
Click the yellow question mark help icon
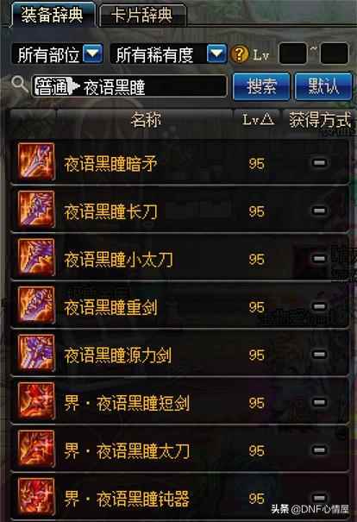(240, 54)
